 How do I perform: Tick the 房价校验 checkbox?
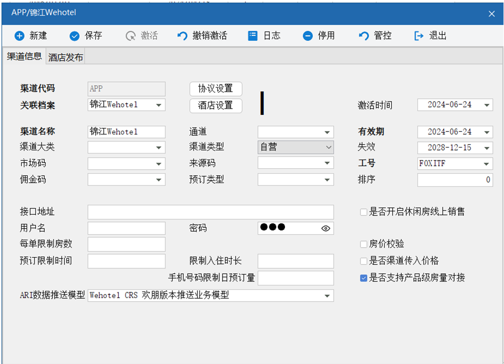(x=364, y=244)
